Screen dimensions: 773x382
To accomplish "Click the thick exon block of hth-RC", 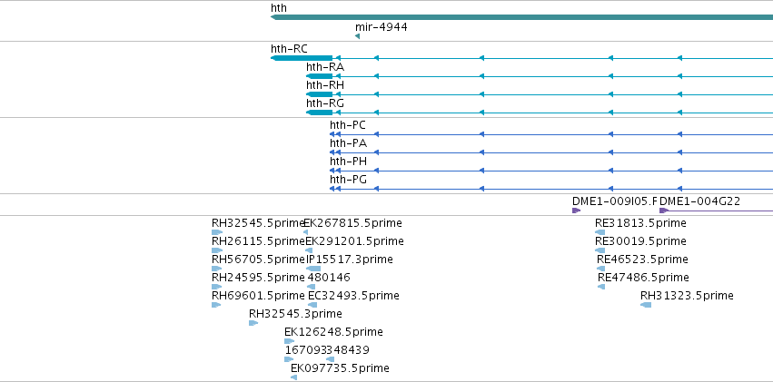I will 302,58.
